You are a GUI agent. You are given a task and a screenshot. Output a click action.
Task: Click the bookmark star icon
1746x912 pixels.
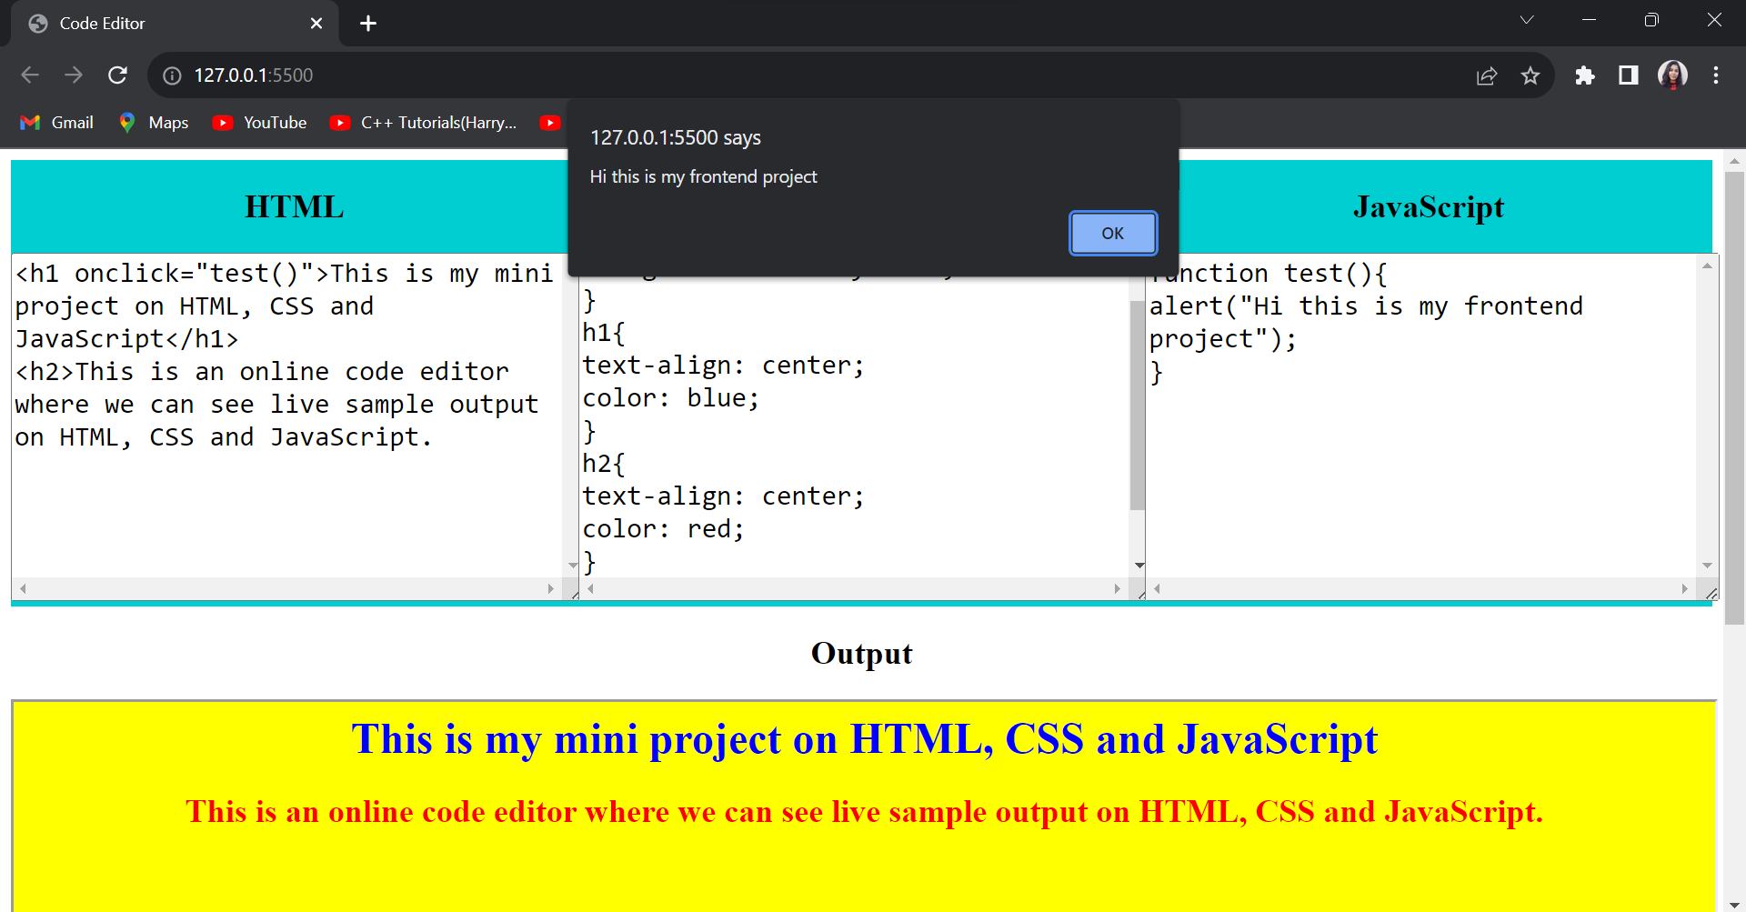coord(1531,75)
